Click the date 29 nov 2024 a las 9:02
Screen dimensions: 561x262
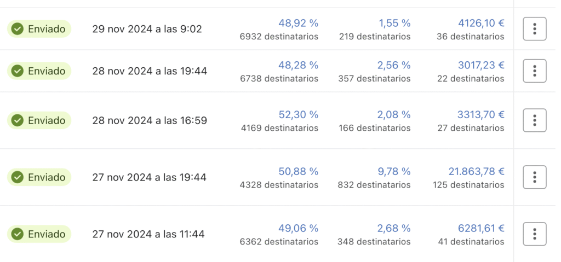pos(147,29)
